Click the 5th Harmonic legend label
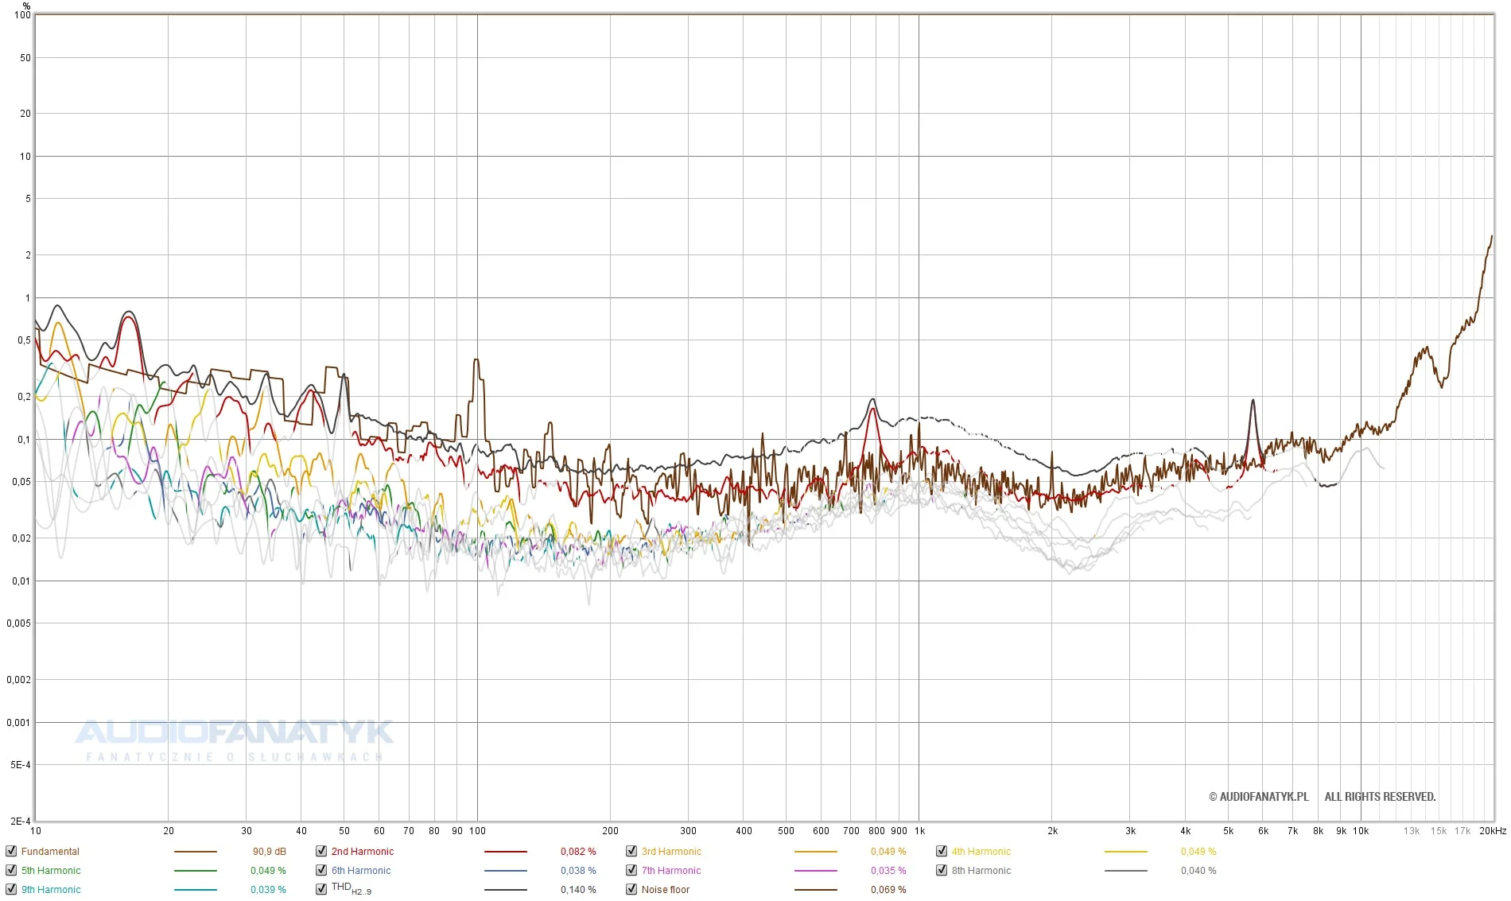Viewport: 1511px width, 901px height. pos(51,870)
